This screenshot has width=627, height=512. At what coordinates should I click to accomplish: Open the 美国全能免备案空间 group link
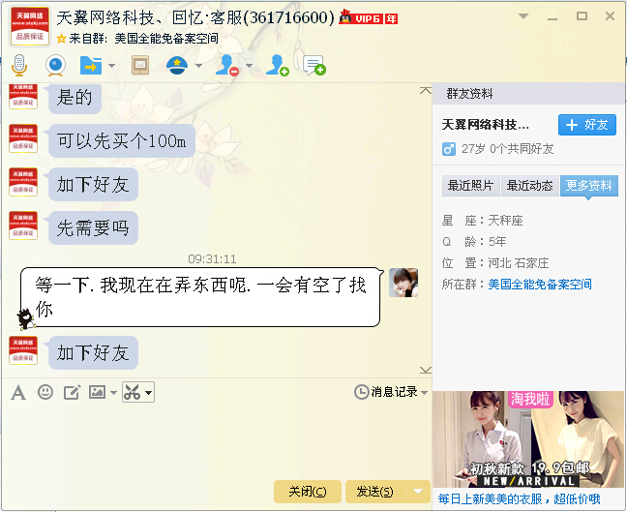point(539,285)
